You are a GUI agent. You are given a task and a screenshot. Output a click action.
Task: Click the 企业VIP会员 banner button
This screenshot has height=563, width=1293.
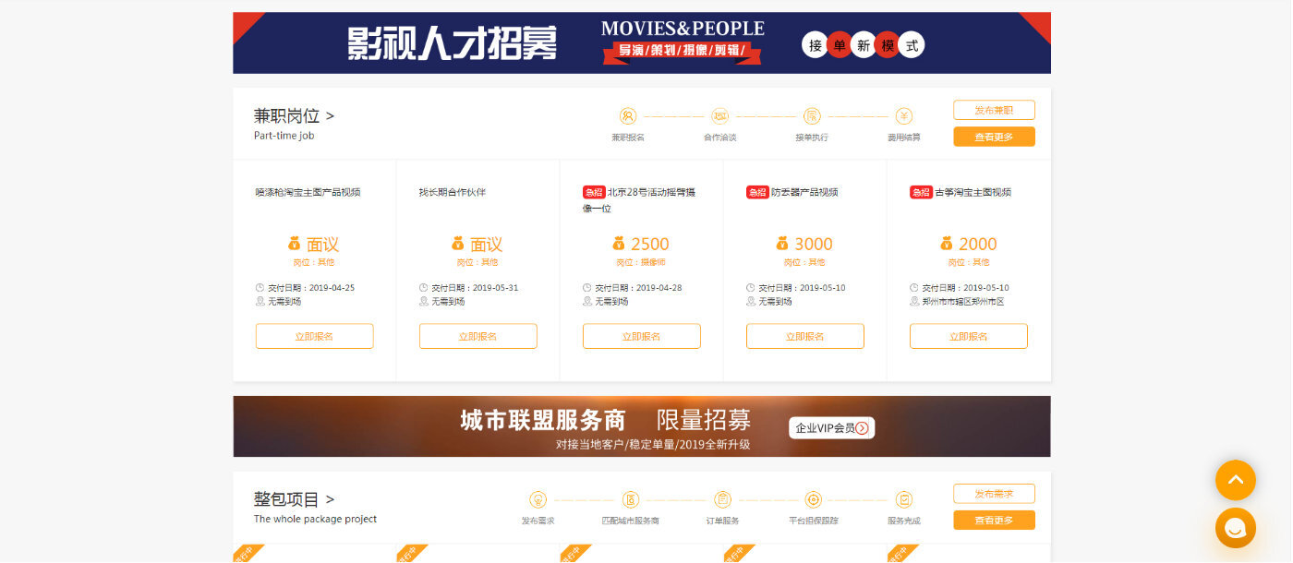pyautogui.click(x=831, y=428)
